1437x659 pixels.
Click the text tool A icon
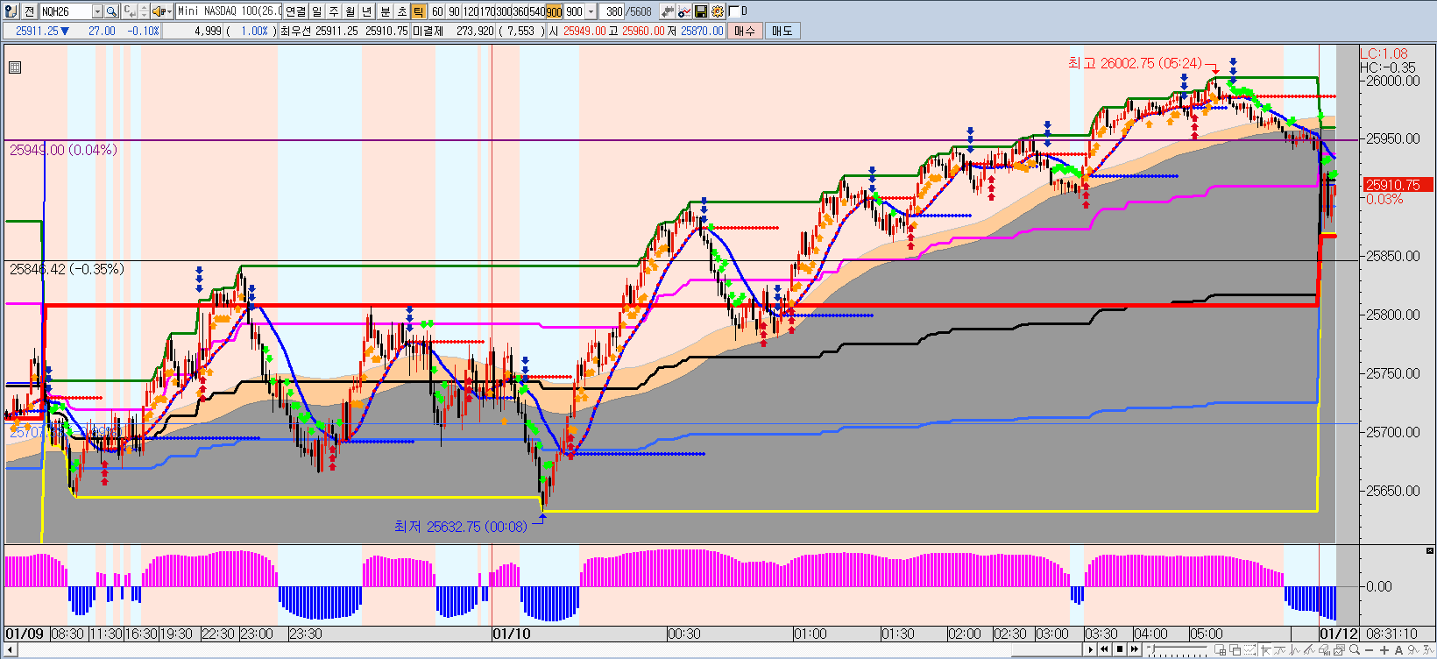[1399, 650]
